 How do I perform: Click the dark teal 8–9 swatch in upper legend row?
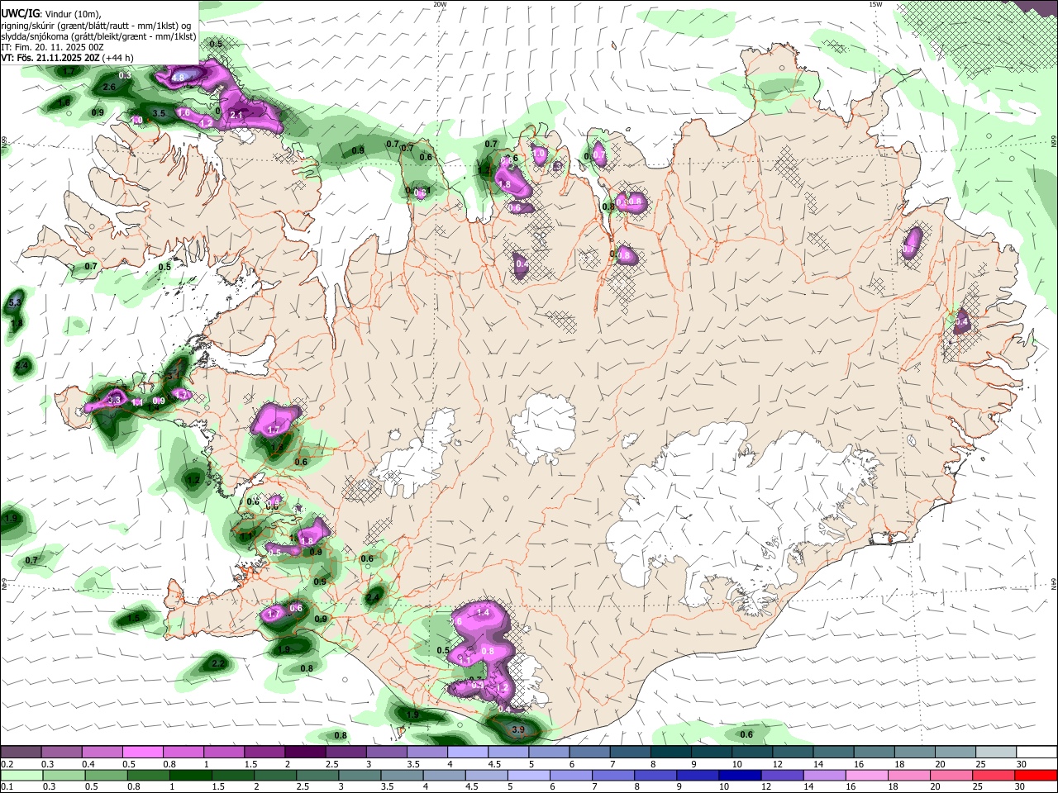(671, 752)
